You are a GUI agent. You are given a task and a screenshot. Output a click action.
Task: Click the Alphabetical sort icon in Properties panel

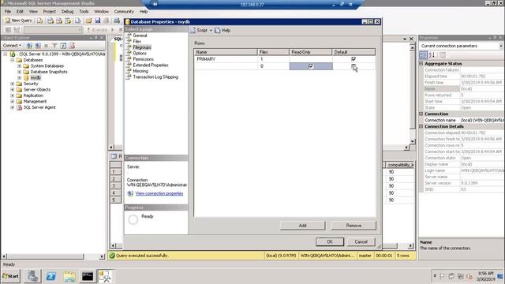[x=432, y=55]
